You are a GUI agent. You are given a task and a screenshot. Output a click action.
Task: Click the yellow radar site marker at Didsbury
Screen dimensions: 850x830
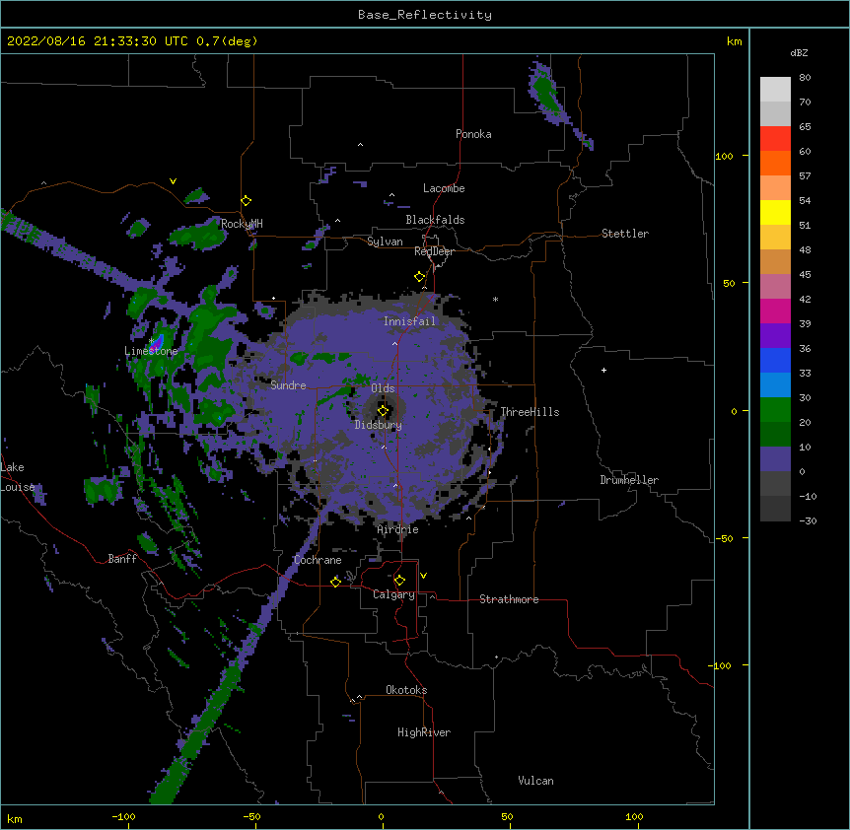pyautogui.click(x=383, y=411)
